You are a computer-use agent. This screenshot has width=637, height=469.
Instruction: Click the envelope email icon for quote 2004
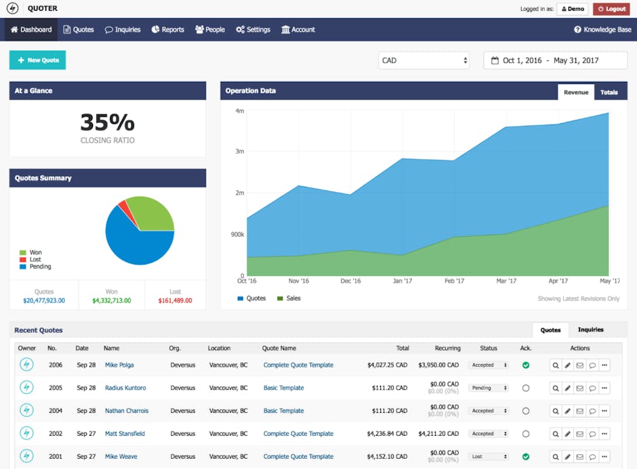[580, 411]
